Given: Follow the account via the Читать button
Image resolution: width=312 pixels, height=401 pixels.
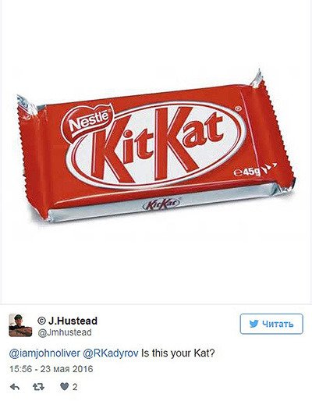Looking at the screenshot, I should pos(271,324).
